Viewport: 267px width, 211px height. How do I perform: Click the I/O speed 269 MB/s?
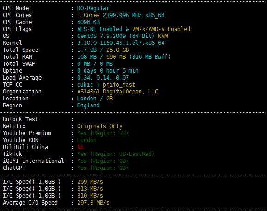click(x=90, y=182)
